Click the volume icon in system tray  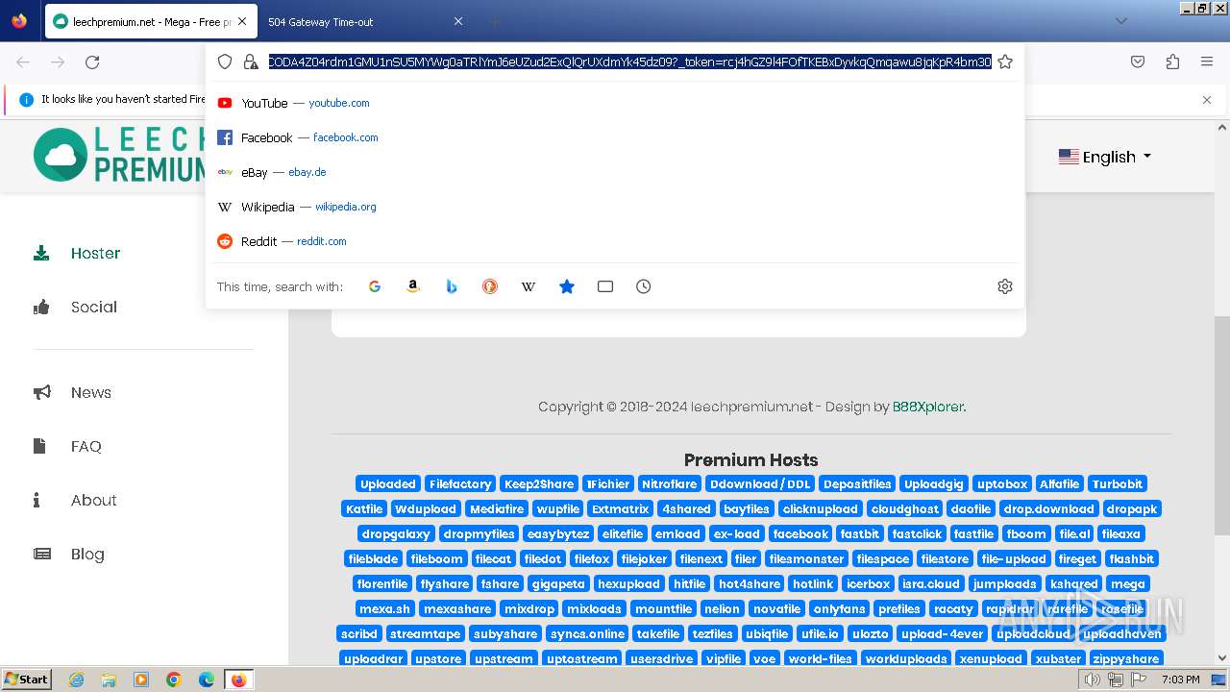1092,680
